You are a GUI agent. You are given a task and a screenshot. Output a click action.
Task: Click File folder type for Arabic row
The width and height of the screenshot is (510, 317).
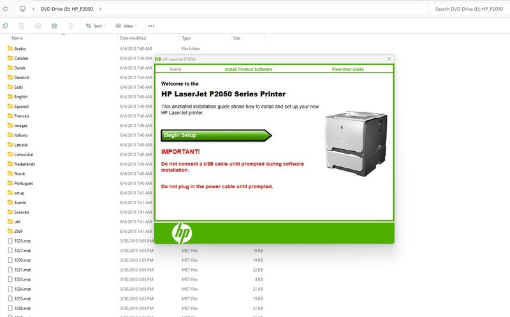191,48
